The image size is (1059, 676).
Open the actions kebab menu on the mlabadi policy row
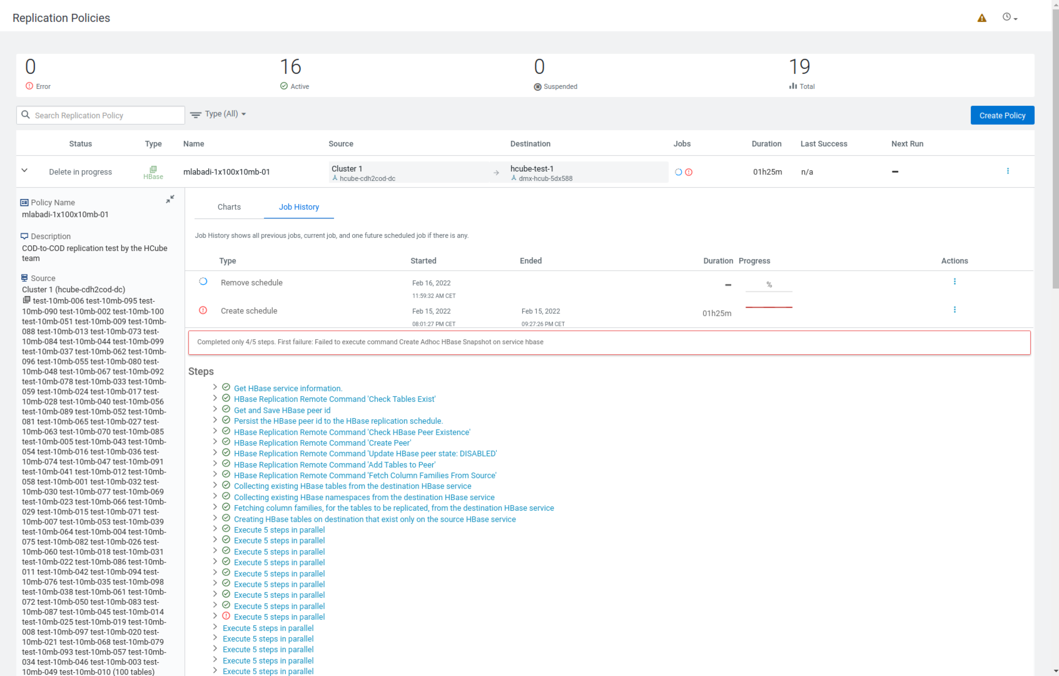click(x=1008, y=171)
